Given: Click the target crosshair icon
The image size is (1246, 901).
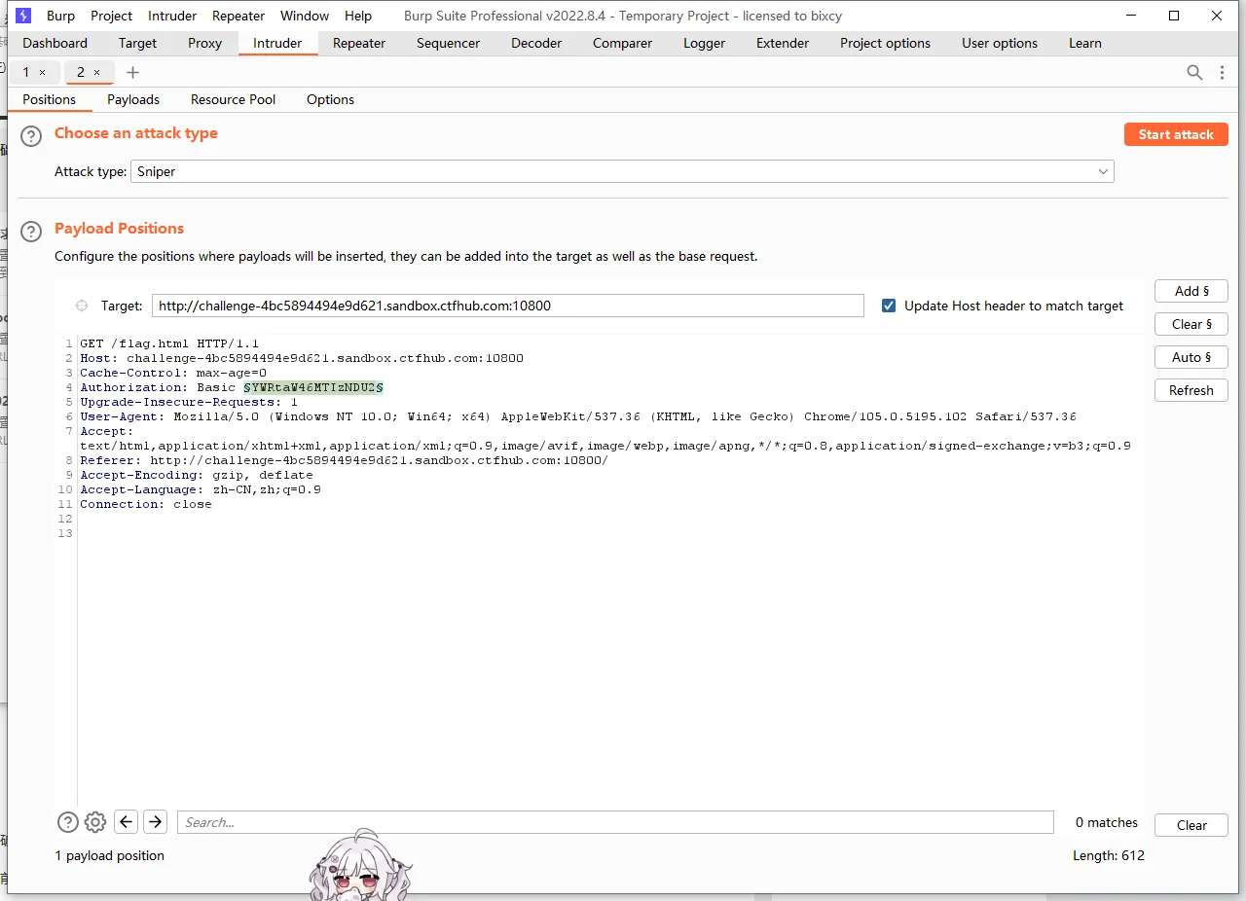Looking at the screenshot, I should tap(82, 306).
